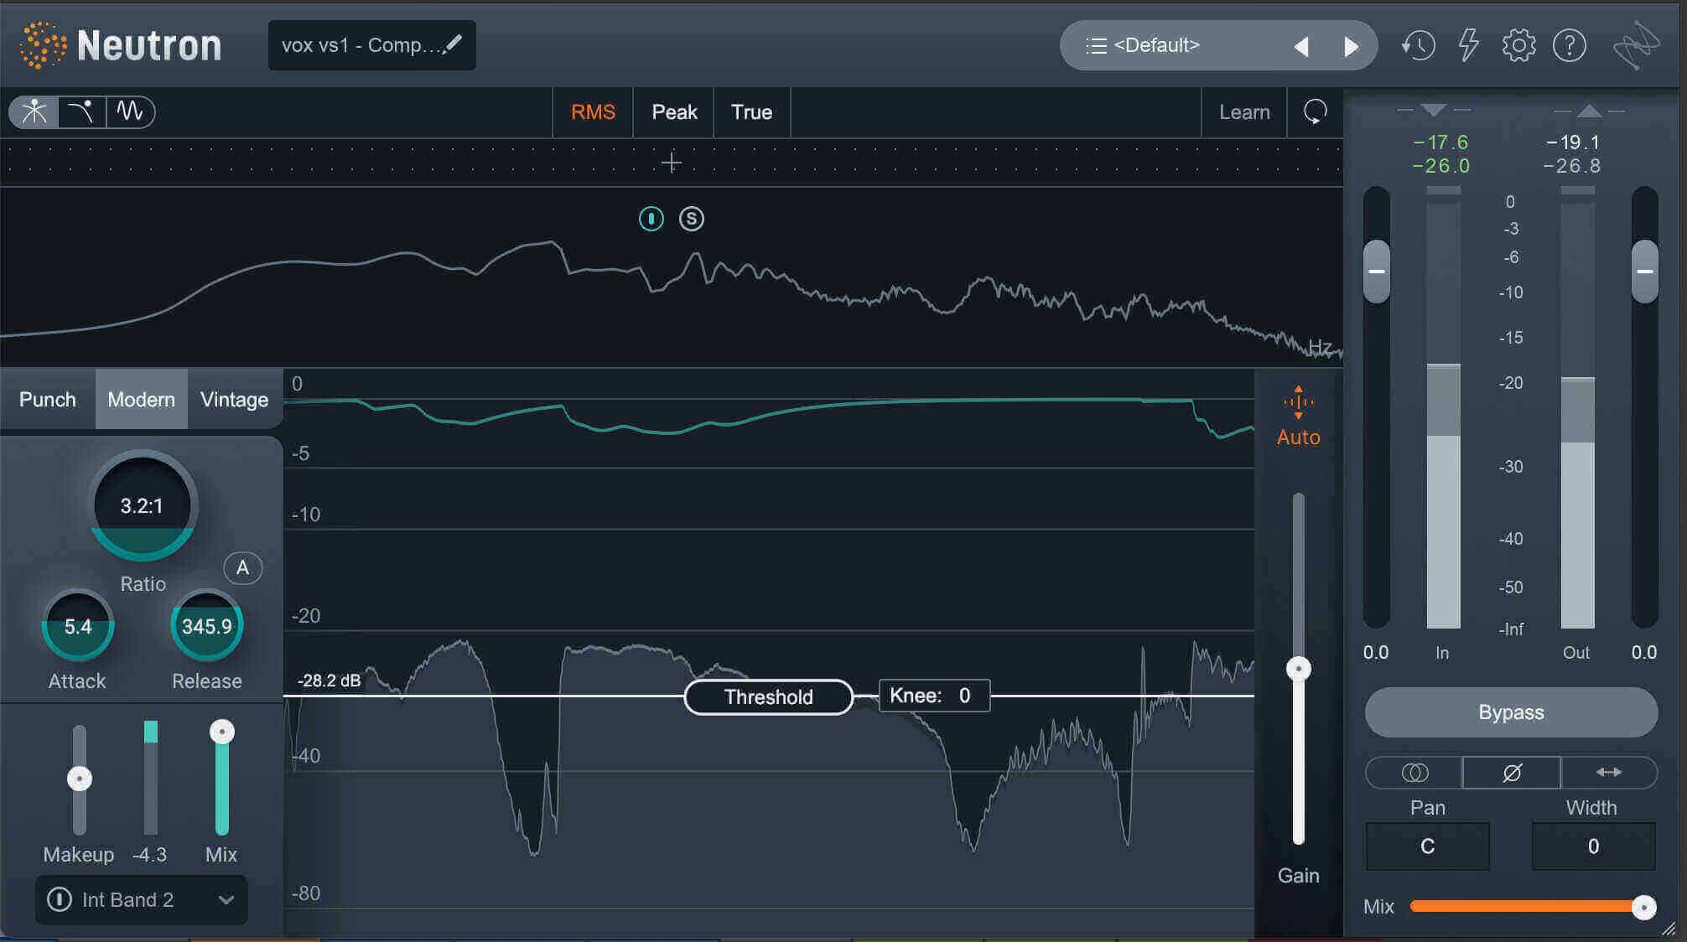Click the output meter up triangle
Image resolution: width=1687 pixels, height=942 pixels.
1589,110
